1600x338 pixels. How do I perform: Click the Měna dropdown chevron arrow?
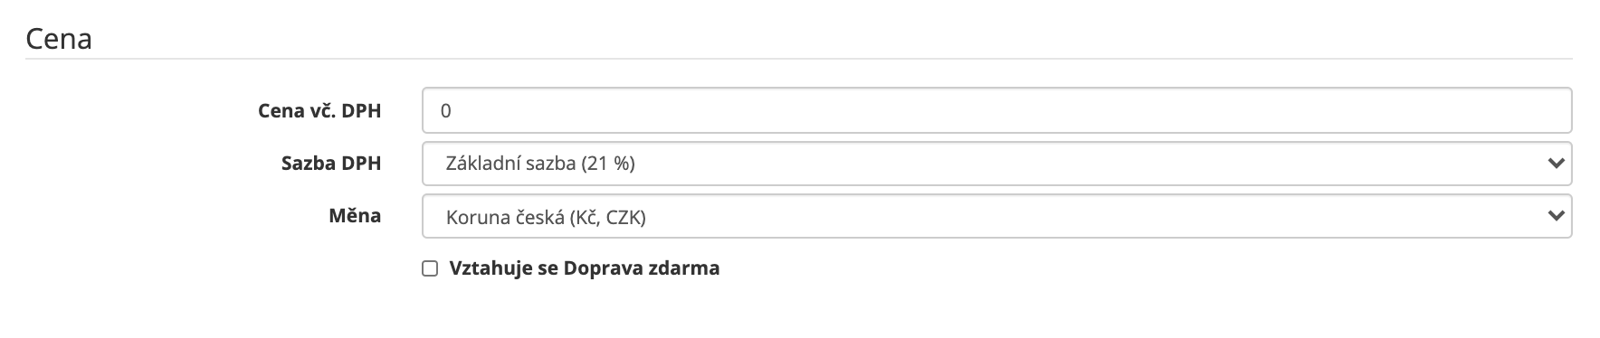[x=1556, y=216]
